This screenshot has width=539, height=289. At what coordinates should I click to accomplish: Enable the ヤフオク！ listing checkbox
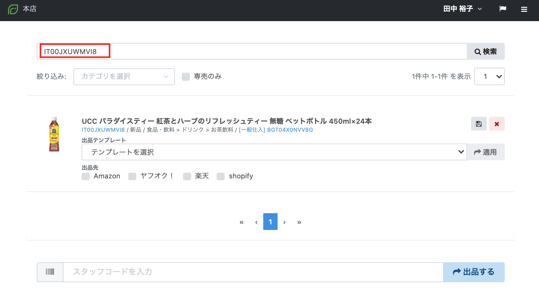tap(132, 177)
